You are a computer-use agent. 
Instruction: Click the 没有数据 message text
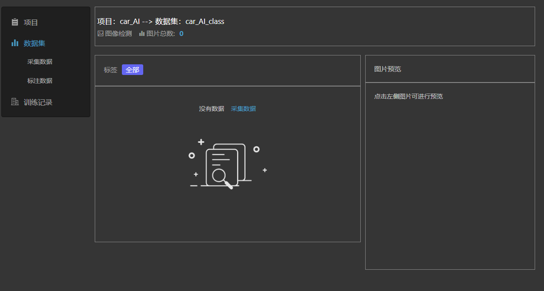(x=212, y=109)
